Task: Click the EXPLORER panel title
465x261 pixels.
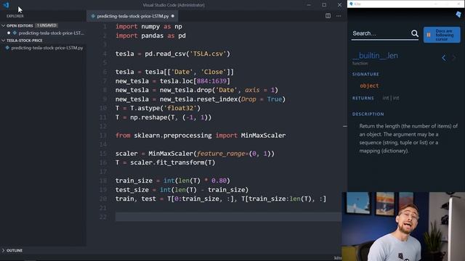Action: 15,16
